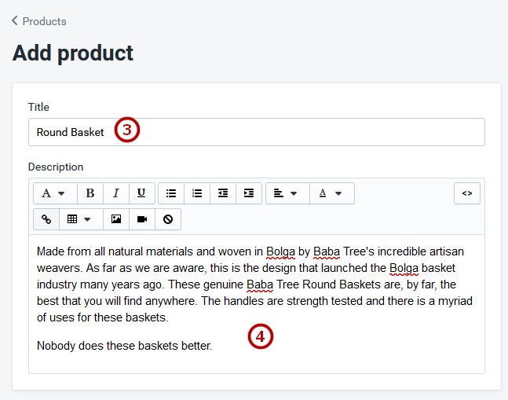
Task: Insert an image into description
Action: 116,219
